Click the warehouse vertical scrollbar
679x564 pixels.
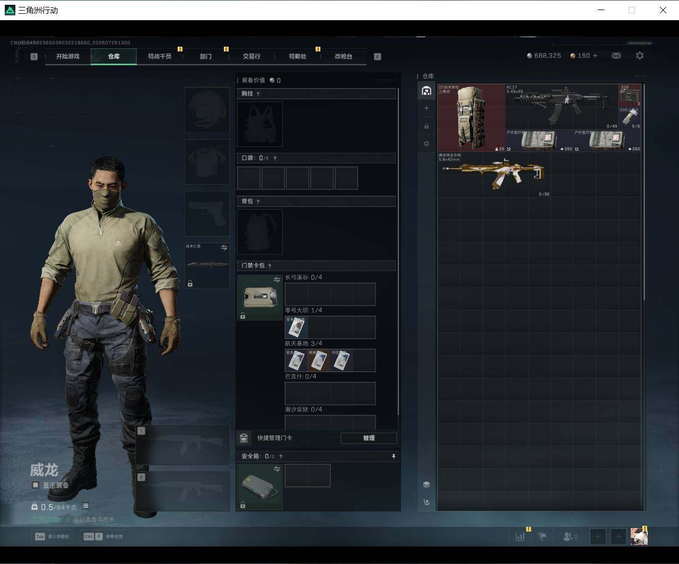(x=645, y=192)
